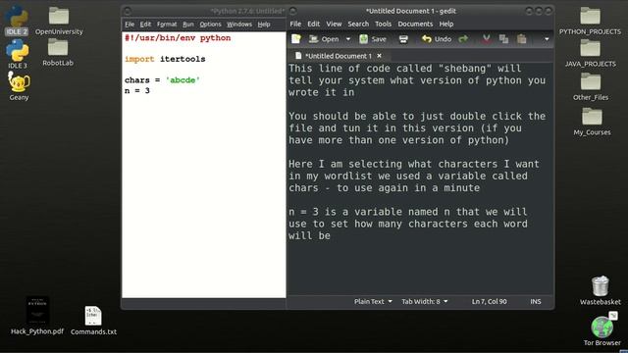Print the gedit document
This screenshot has height=353, width=628.
(403, 39)
